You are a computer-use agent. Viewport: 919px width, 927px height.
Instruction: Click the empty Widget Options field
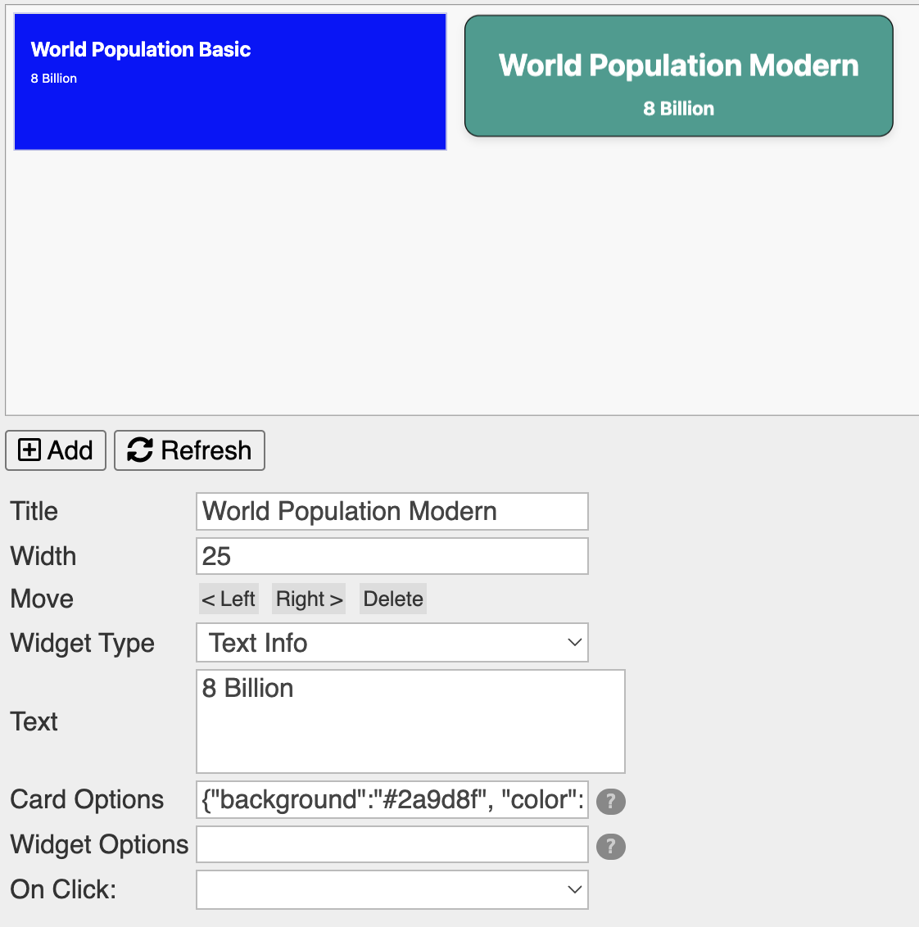pos(392,844)
